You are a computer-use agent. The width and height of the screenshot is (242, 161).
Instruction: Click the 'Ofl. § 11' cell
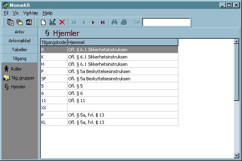tap(123, 100)
